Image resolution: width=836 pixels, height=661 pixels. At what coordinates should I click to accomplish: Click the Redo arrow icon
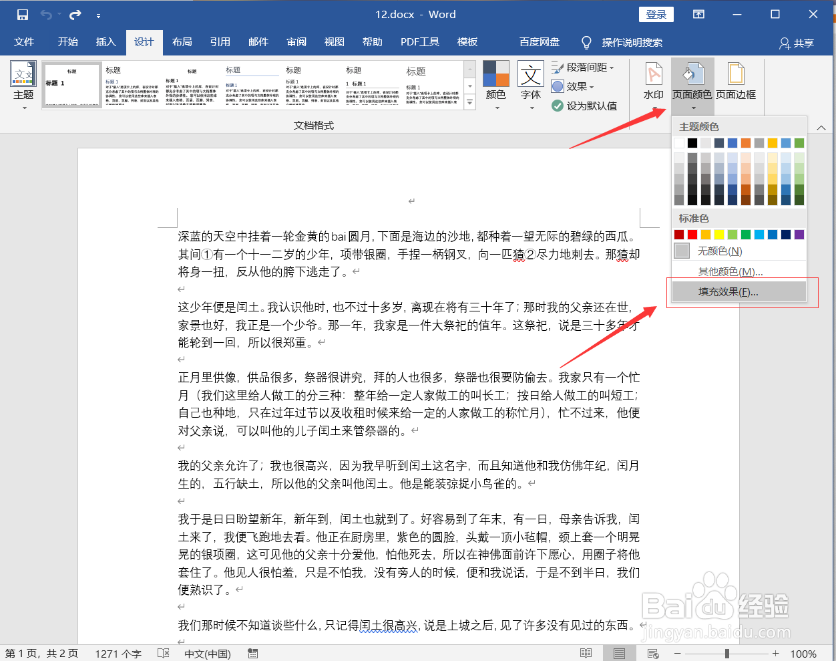pos(75,15)
